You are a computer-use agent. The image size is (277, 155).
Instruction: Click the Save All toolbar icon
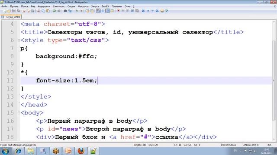19,11
